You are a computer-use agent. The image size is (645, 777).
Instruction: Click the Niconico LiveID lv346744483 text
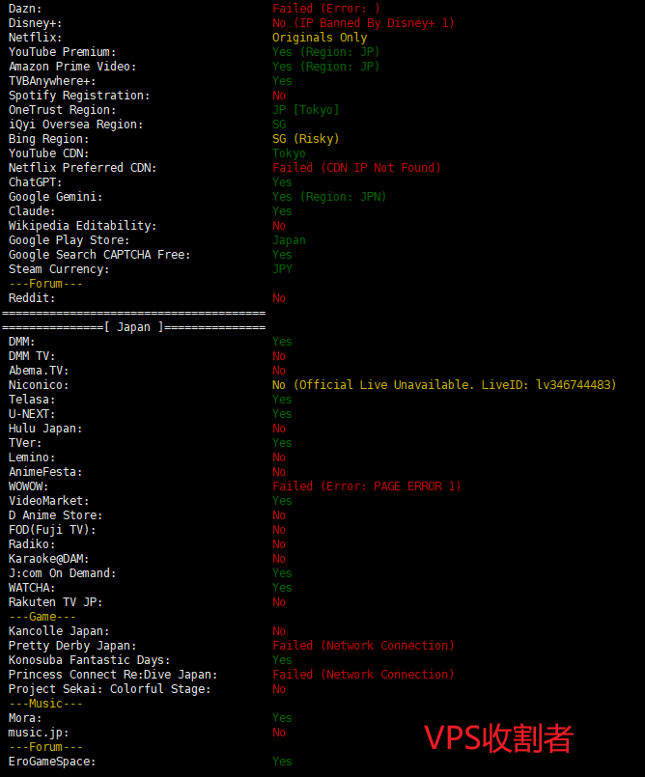[575, 385]
